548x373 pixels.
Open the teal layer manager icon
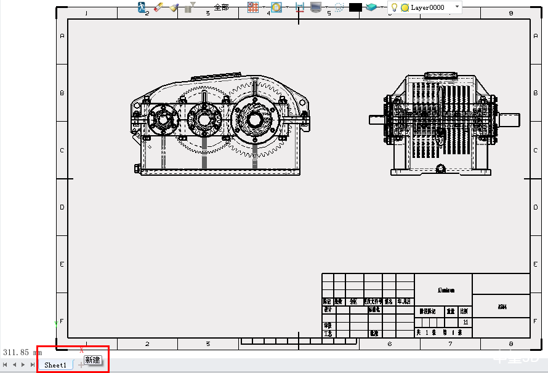(371, 7)
